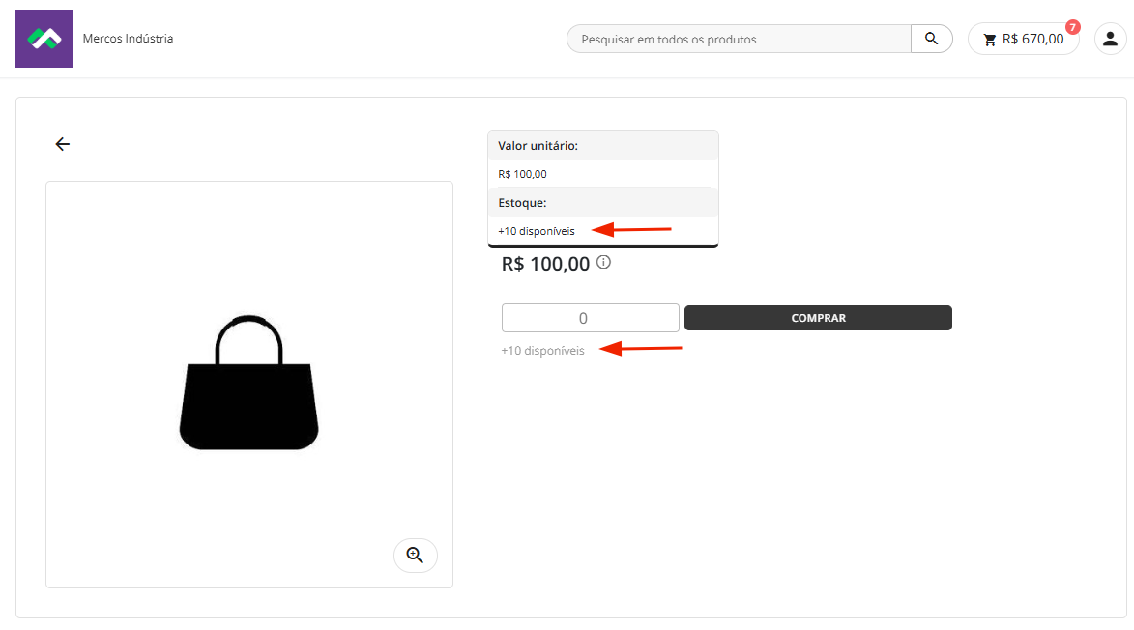Click the Mercos purple logo

click(x=44, y=39)
